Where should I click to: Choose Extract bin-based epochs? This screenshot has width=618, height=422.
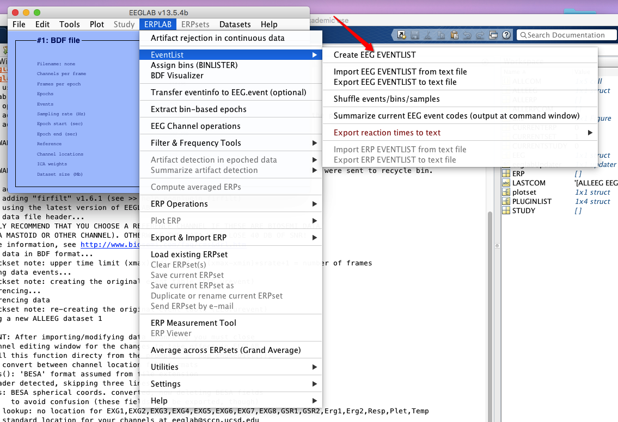pyautogui.click(x=231, y=109)
